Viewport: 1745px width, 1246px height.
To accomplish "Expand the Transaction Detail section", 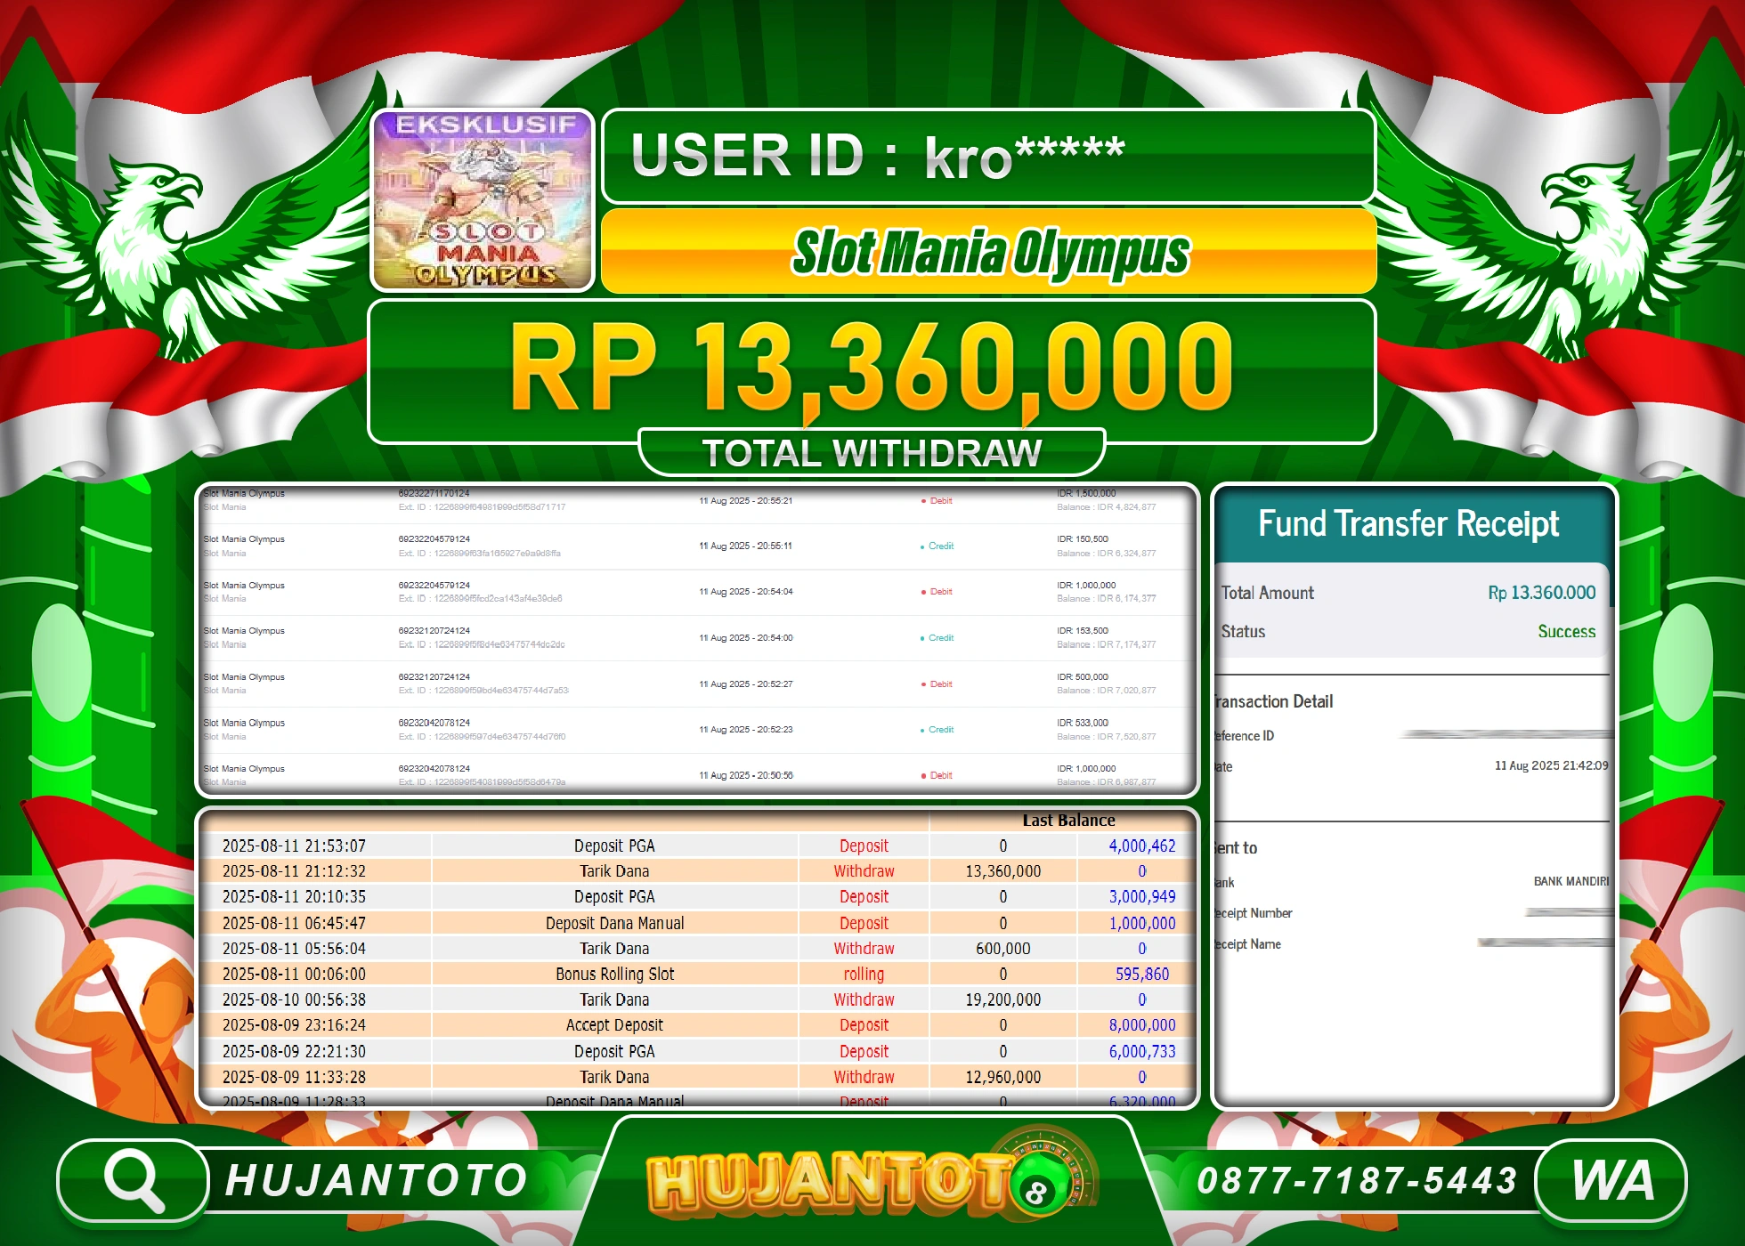I will pyautogui.click(x=1270, y=702).
